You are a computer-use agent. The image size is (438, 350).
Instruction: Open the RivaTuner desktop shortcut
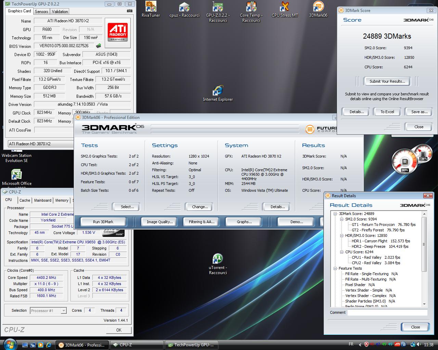(151, 9)
